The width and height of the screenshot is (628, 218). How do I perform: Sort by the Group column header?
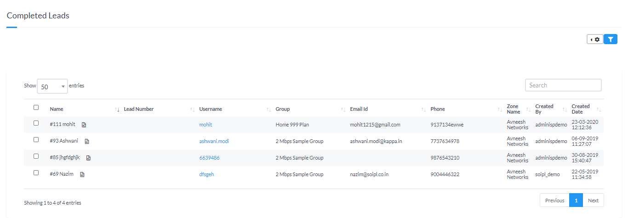283,109
